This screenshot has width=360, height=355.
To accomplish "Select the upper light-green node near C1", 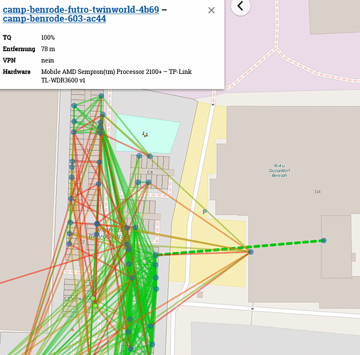I will pyautogui.click(x=92, y=298).
